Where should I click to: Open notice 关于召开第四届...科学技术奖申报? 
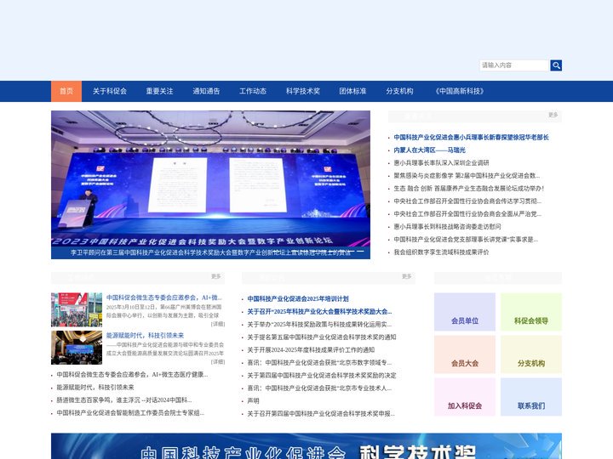coord(321,414)
